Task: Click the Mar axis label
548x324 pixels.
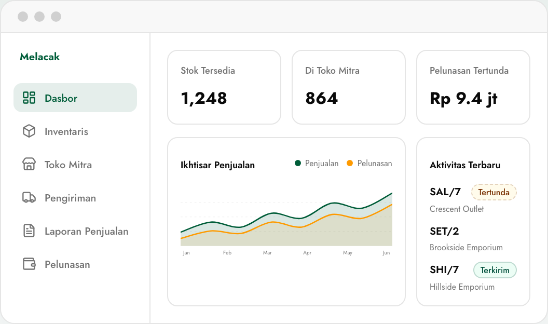Action: point(267,252)
